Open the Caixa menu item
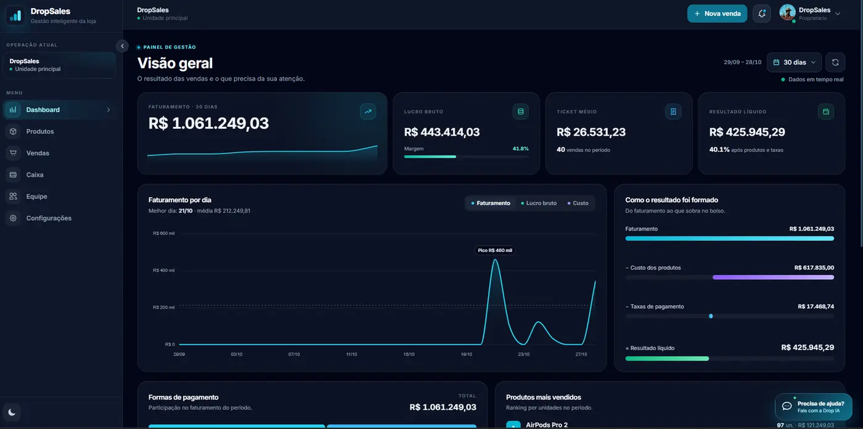863x429 pixels. pyautogui.click(x=59, y=174)
